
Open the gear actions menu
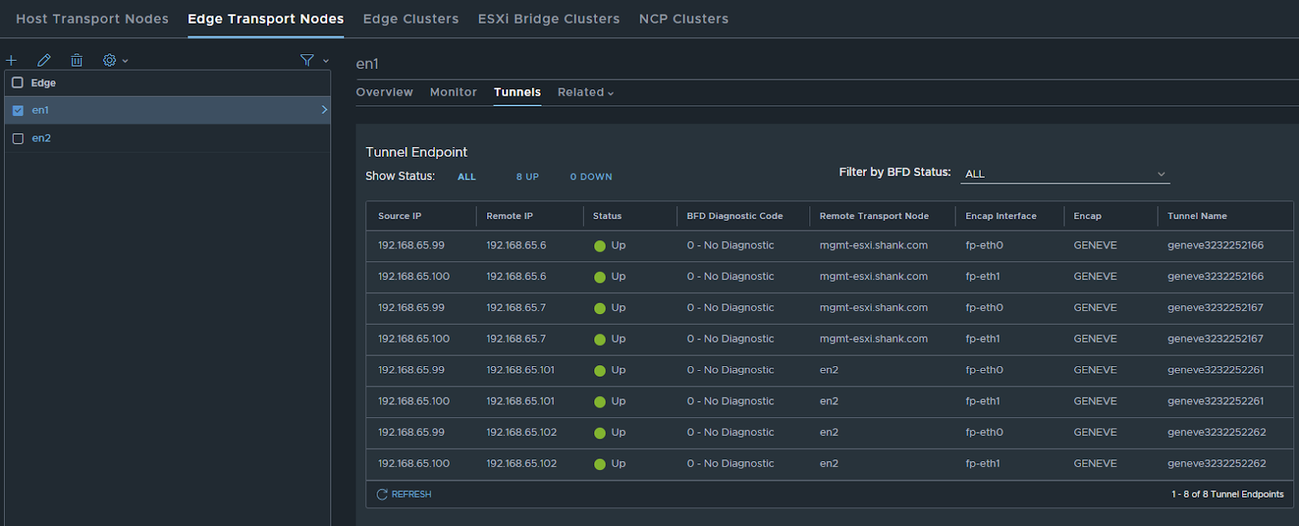point(115,60)
